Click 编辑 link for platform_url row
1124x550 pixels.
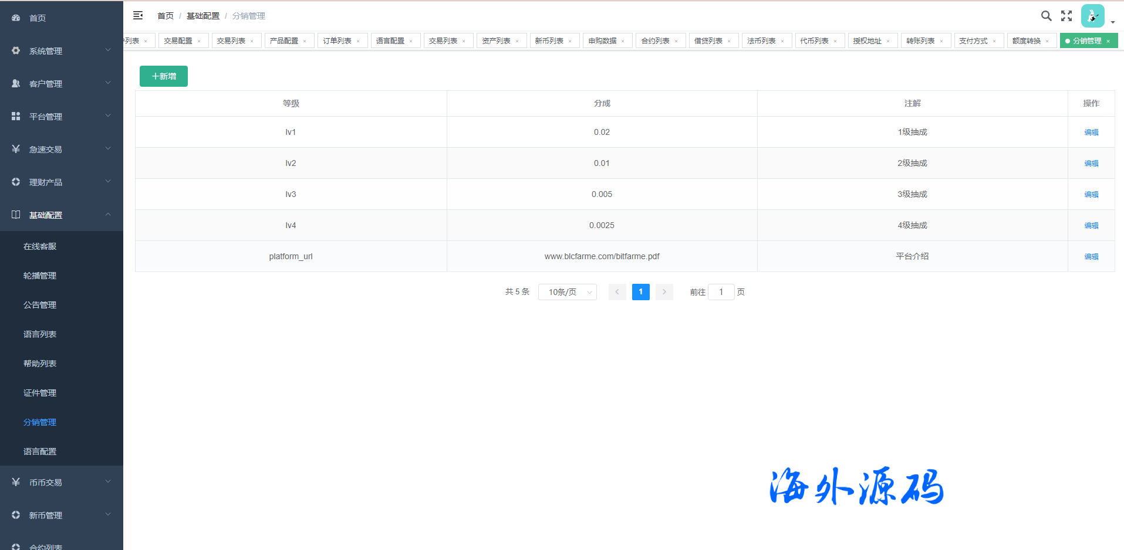point(1091,257)
